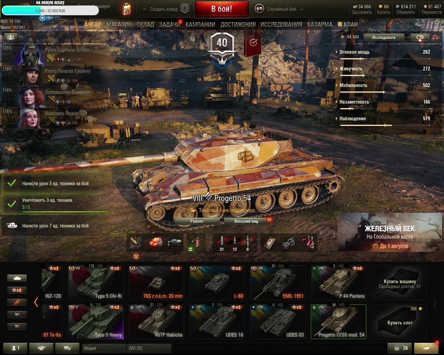Click the platoon handshake icon

41,348
